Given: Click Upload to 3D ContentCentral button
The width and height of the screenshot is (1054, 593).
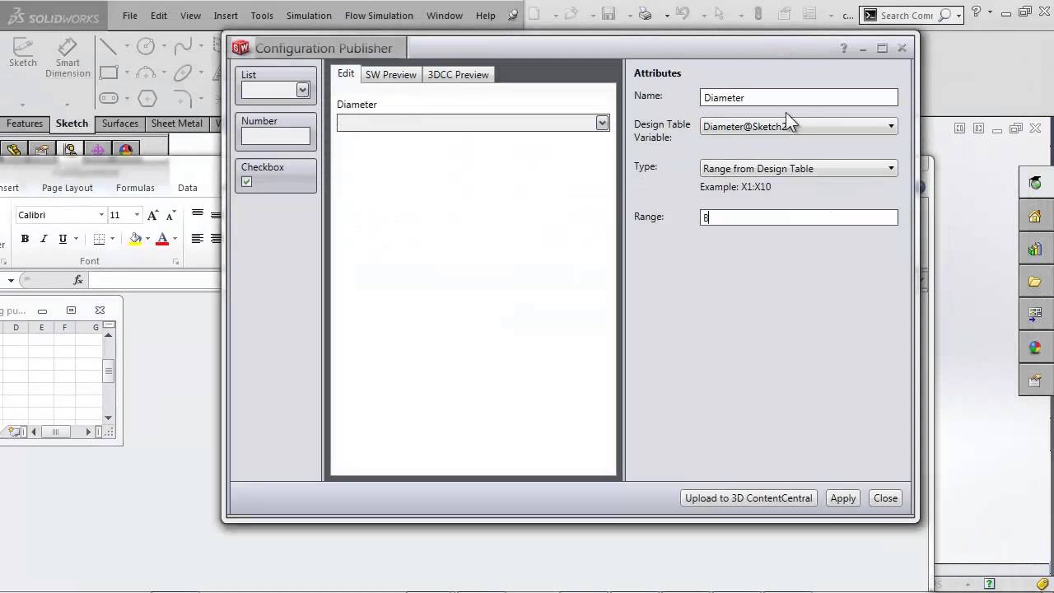Looking at the screenshot, I should tap(749, 497).
